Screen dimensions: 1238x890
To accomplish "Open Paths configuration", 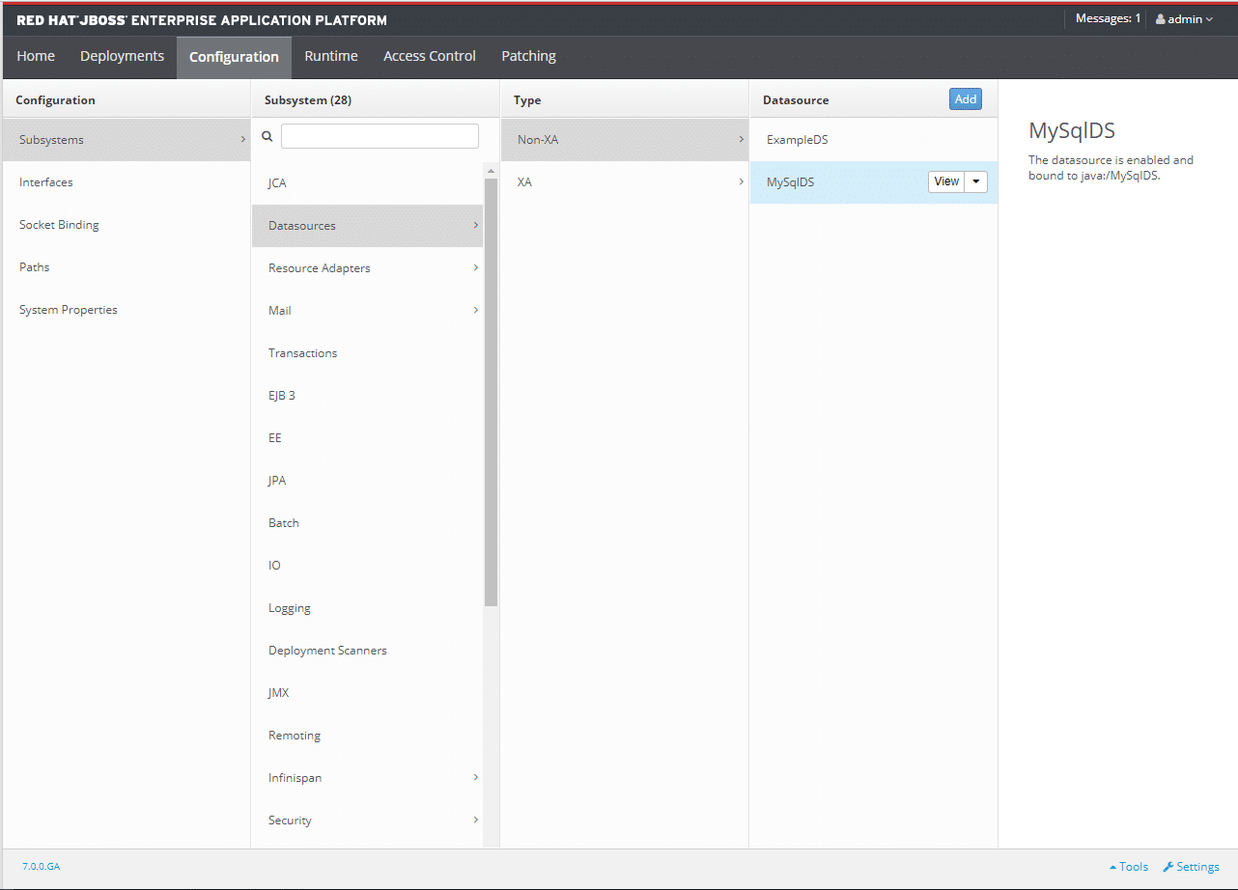I will (126, 267).
